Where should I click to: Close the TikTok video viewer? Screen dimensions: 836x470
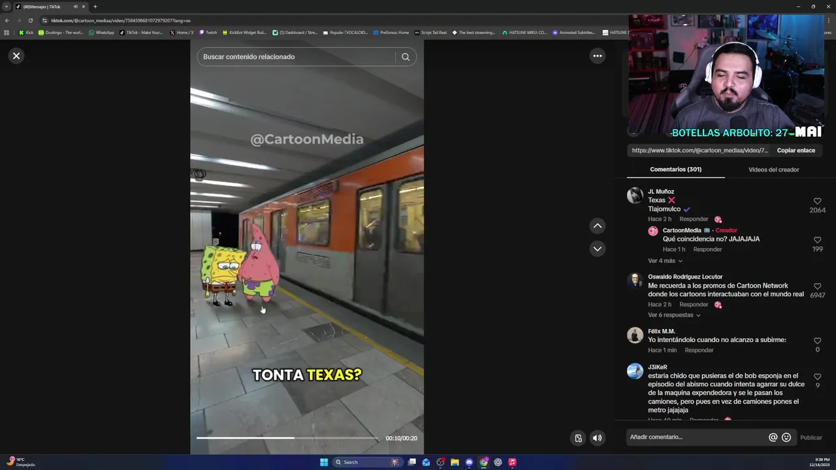(x=16, y=56)
